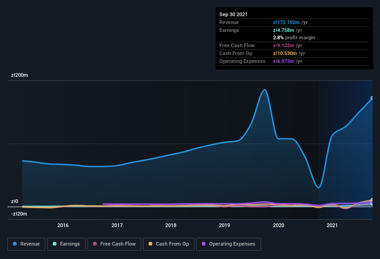Click the Sep 30 2021 tooltip date
380x259 pixels.
233,14
